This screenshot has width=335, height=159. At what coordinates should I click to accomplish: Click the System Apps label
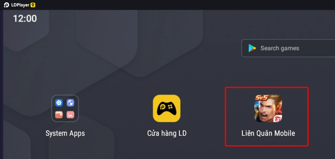[65, 134]
